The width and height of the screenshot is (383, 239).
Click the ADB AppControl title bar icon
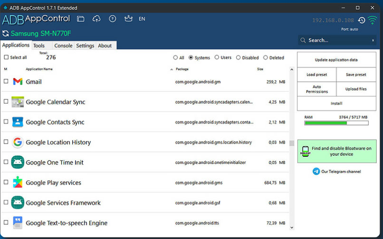(5, 8)
